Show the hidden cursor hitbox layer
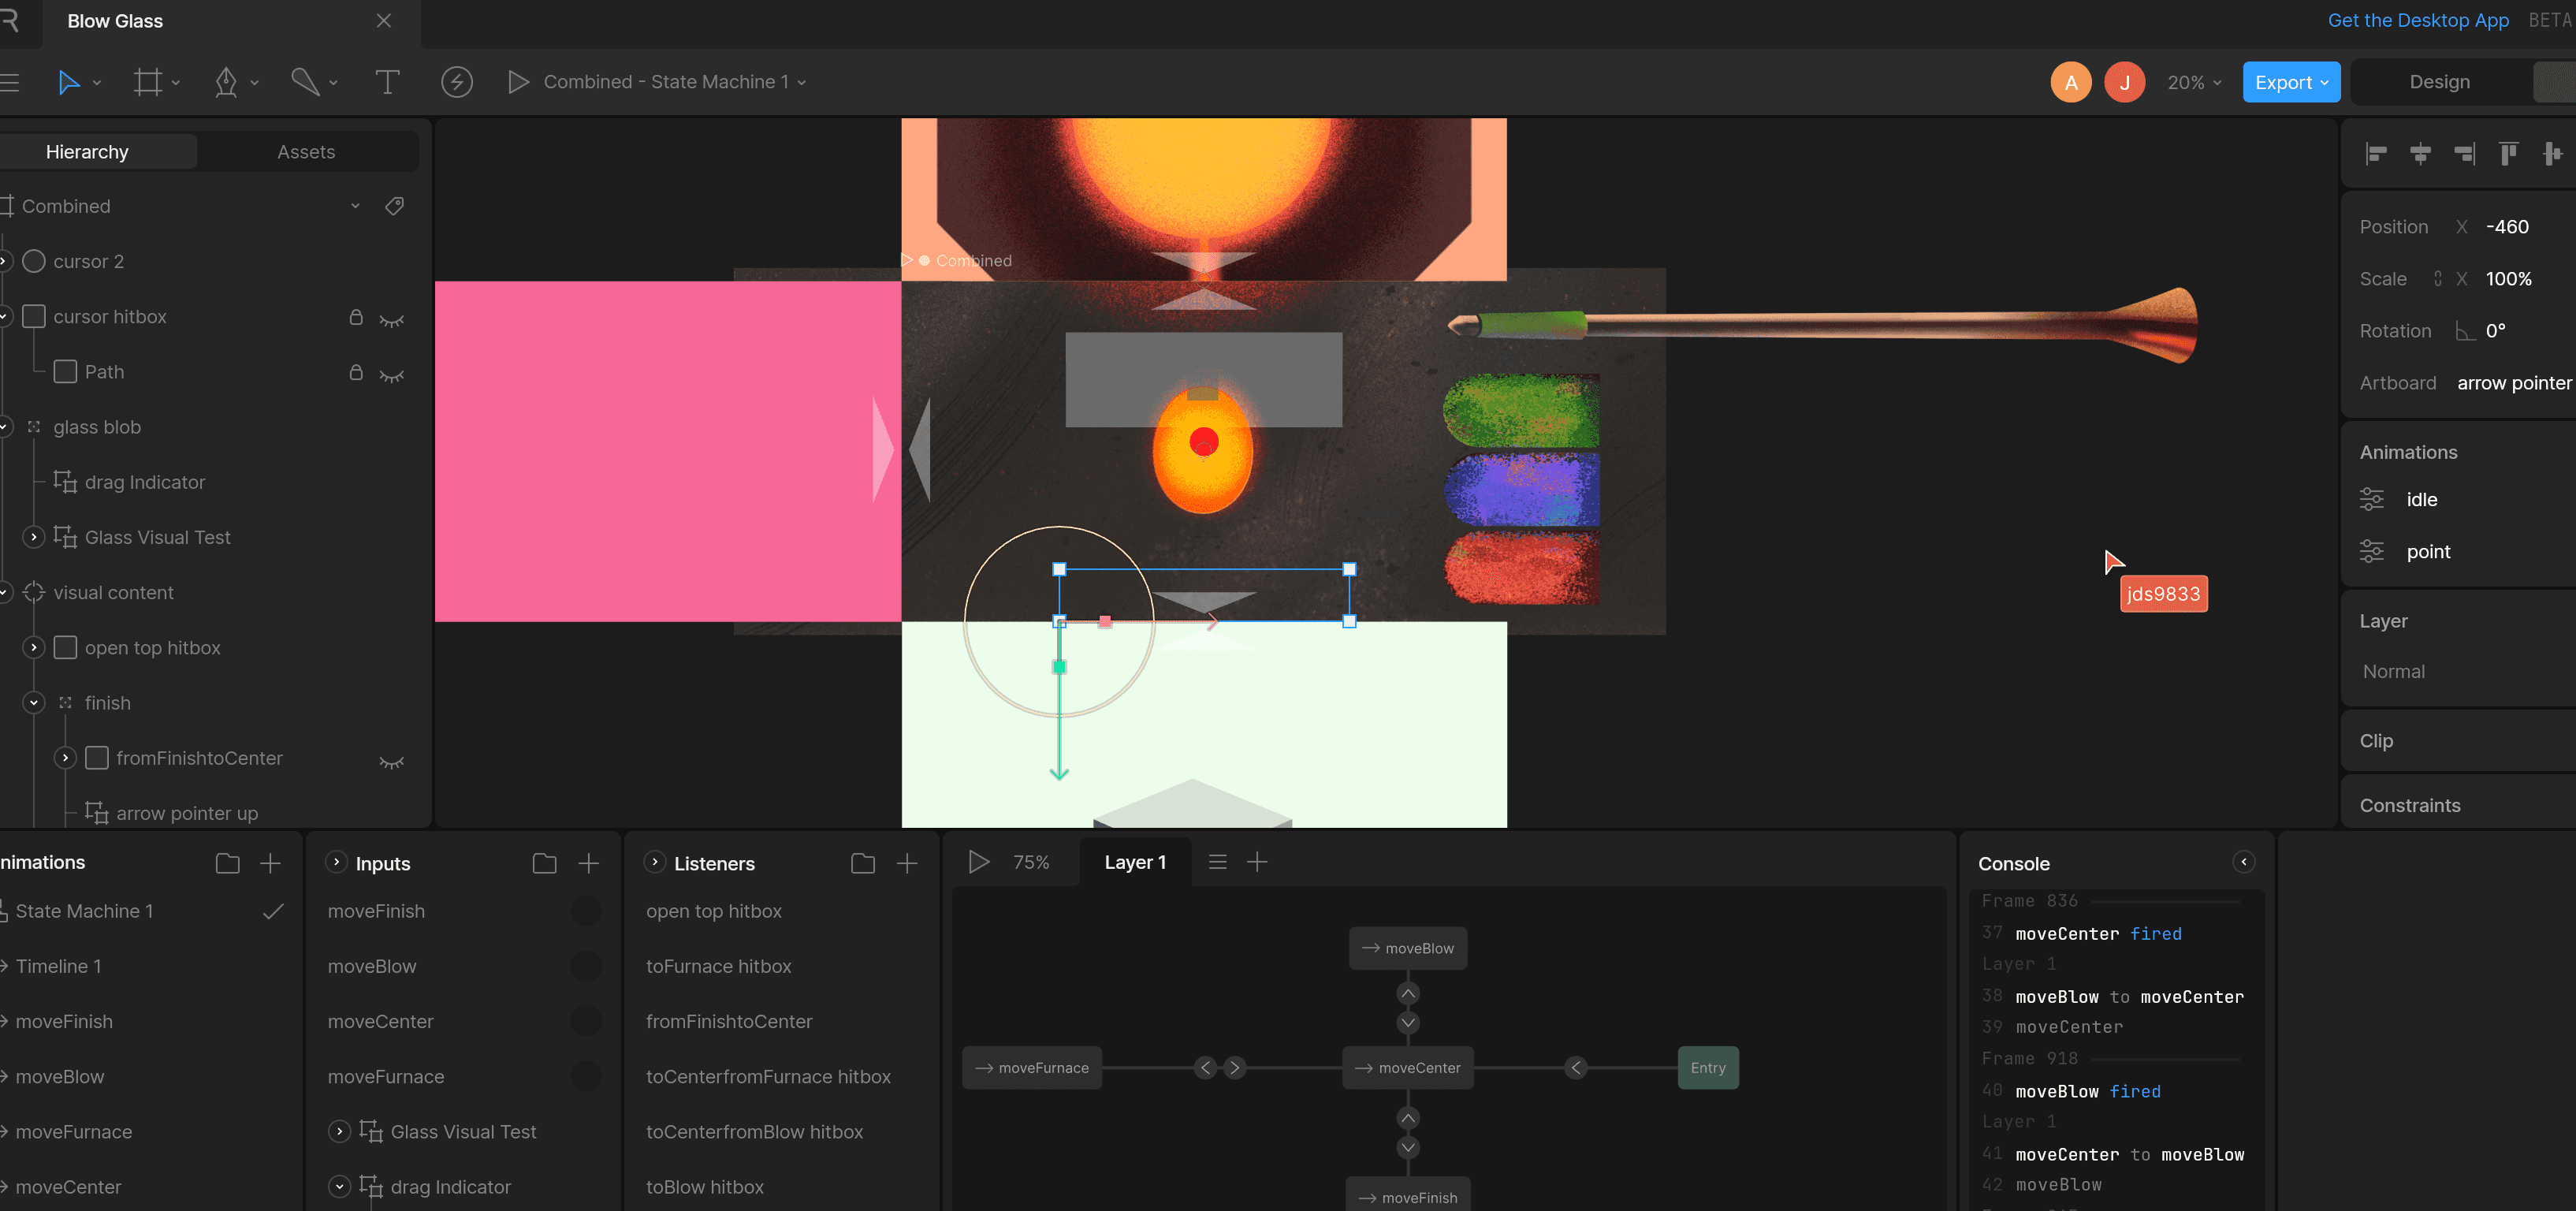Viewport: 2576px width, 1211px height. click(x=392, y=320)
